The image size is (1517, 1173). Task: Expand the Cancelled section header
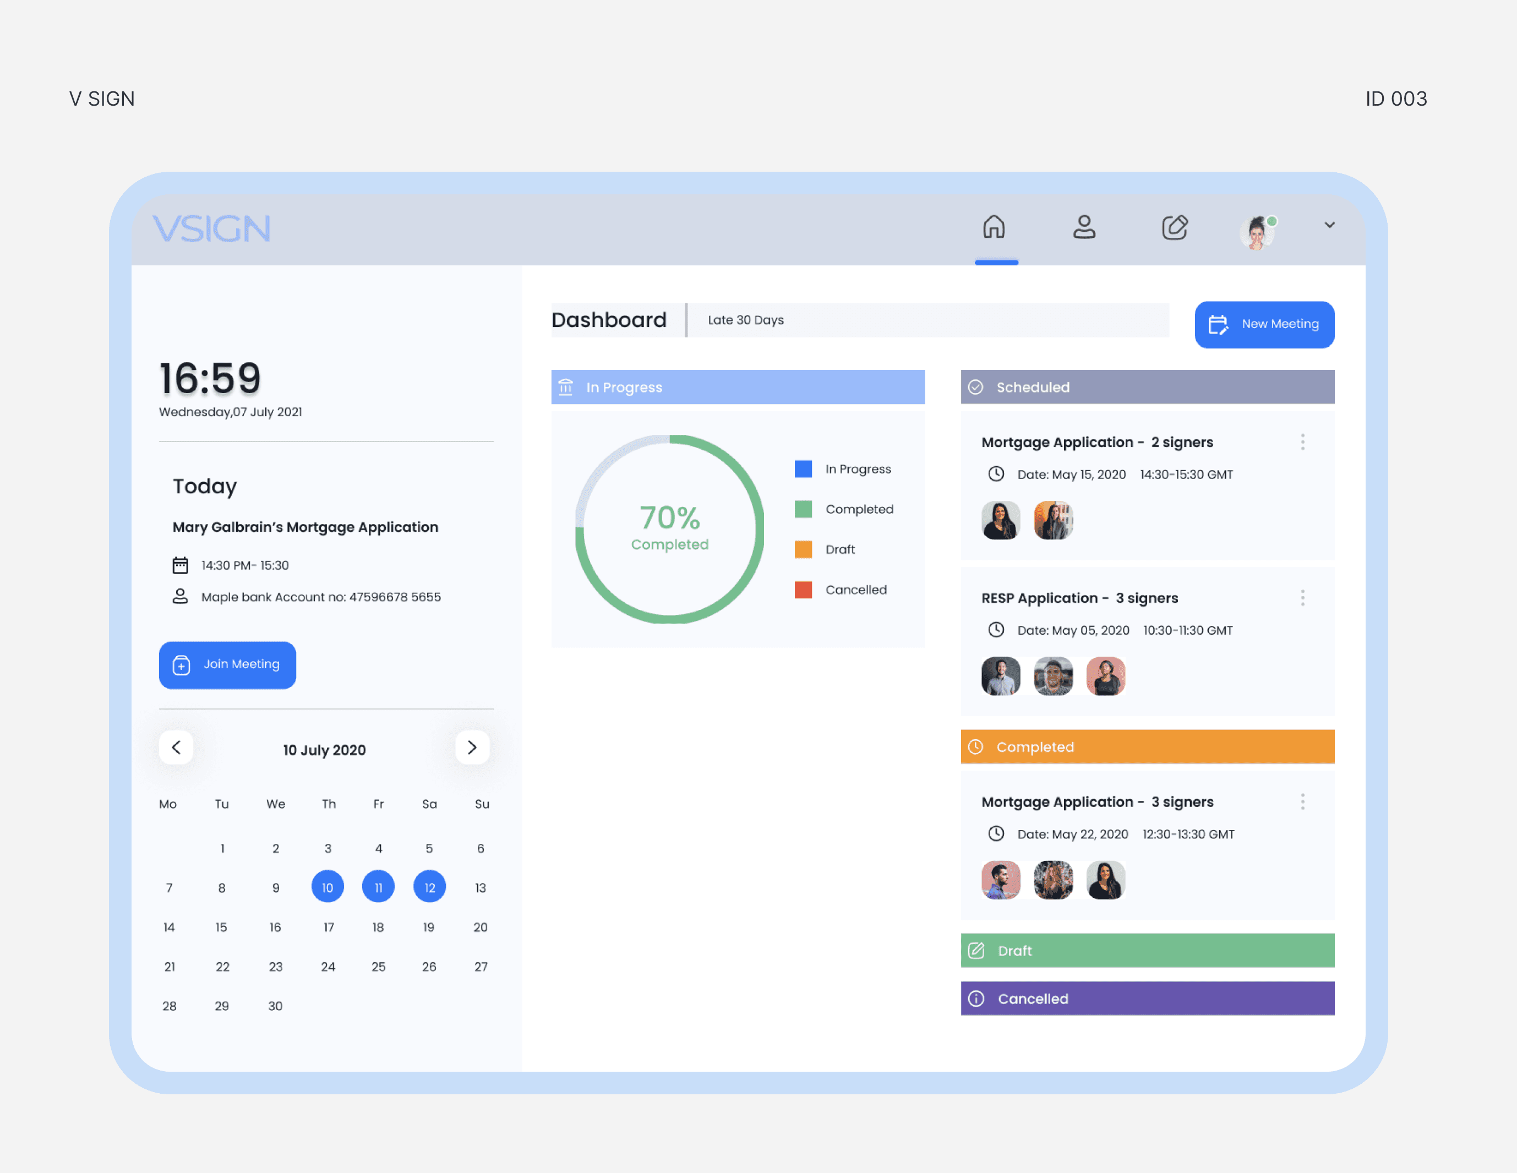(1147, 999)
